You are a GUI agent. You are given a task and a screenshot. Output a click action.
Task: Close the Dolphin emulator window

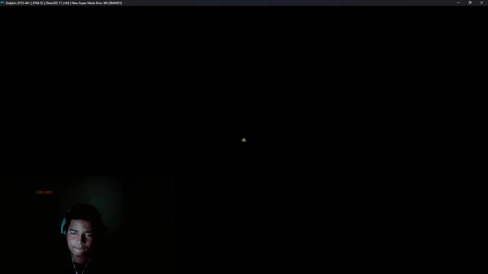[x=482, y=3]
